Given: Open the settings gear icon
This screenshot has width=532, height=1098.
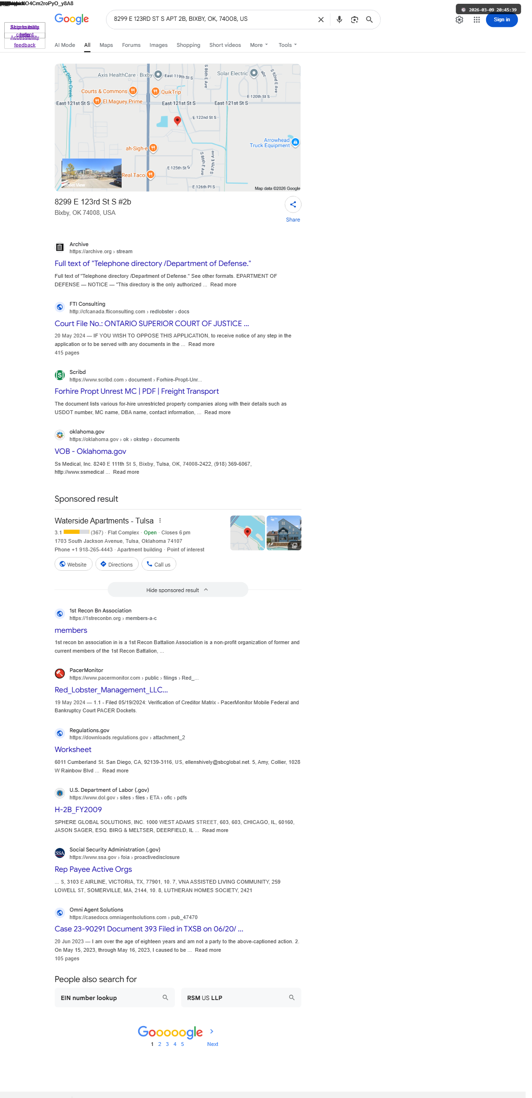Looking at the screenshot, I should [459, 19].
